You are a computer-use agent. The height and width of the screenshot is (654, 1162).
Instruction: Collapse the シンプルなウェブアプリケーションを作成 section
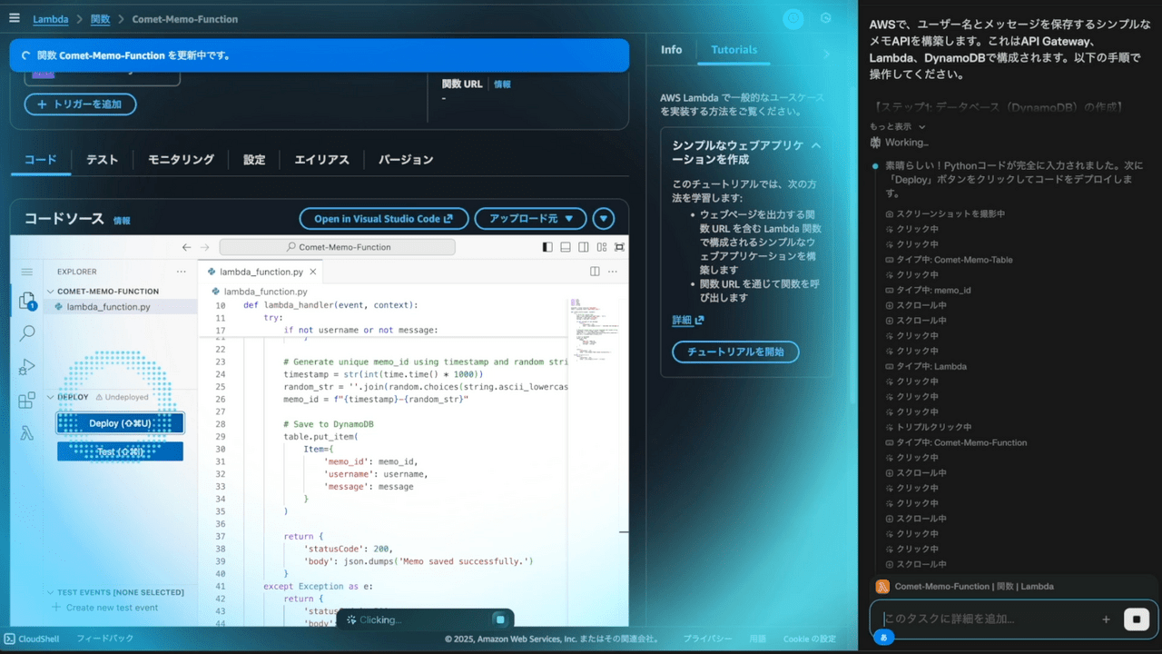pos(815,145)
